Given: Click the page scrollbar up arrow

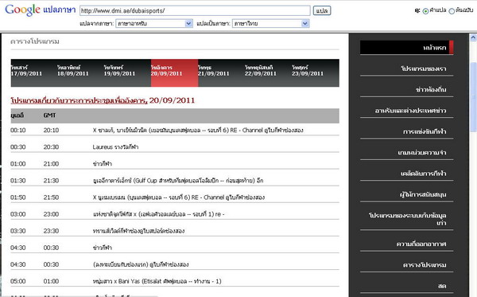Looking at the screenshot, I should (473, 37).
